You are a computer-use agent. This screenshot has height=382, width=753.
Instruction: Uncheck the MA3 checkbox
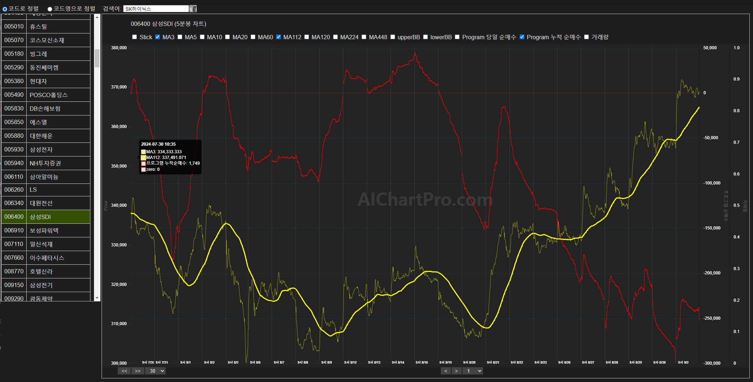[x=158, y=37]
